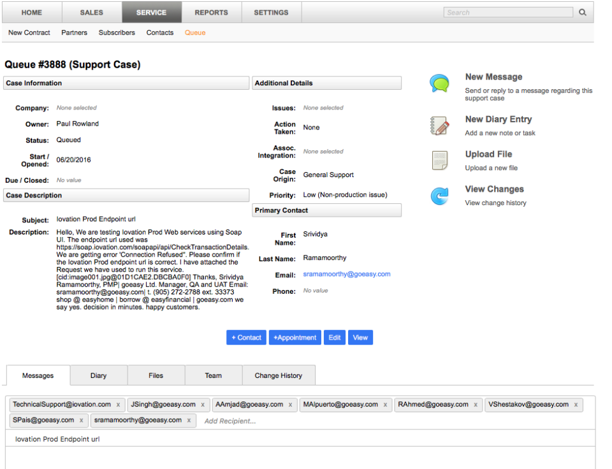Click the Add Recipient input
The width and height of the screenshot is (612, 469).
click(230, 421)
